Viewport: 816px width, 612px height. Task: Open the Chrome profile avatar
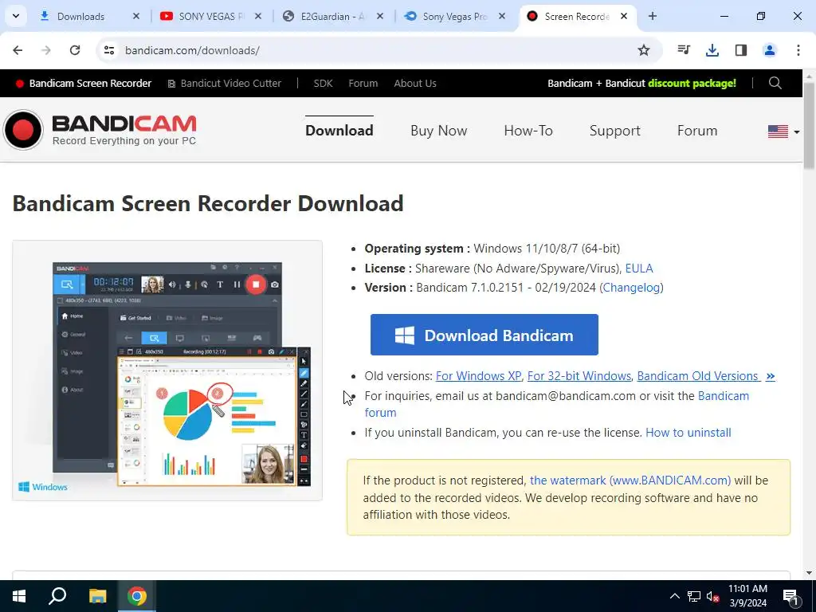(x=770, y=50)
